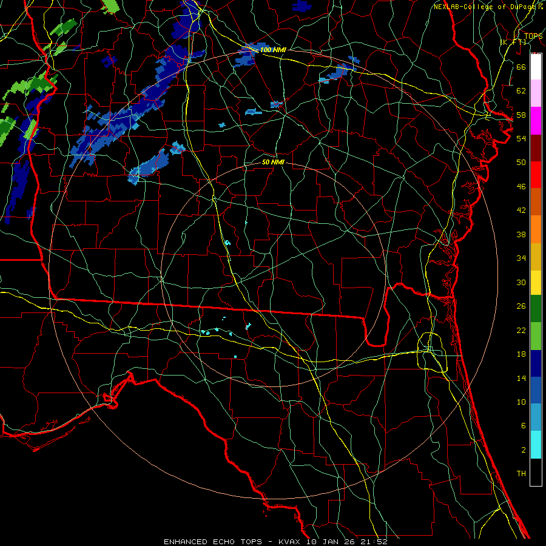Viewport: 546px width, 546px height.
Task: Click the 14 legend label
Action: (521, 379)
